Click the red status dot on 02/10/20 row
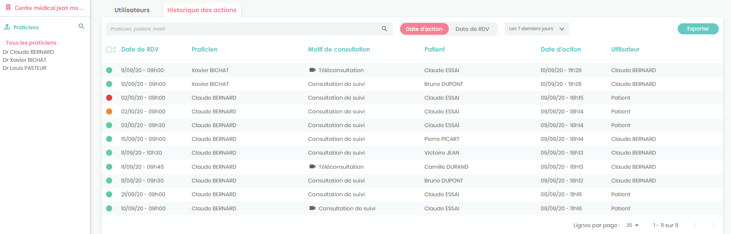The height and width of the screenshot is (234, 731). click(109, 98)
